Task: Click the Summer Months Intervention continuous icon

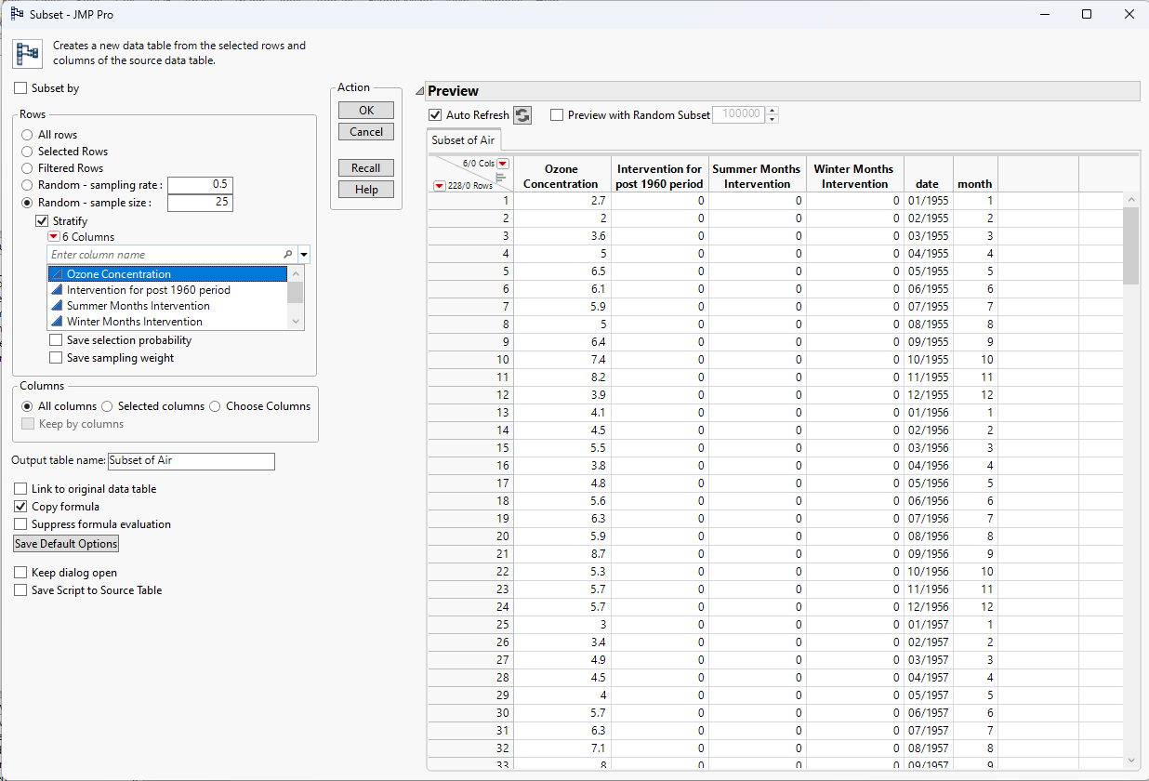Action: (x=57, y=306)
